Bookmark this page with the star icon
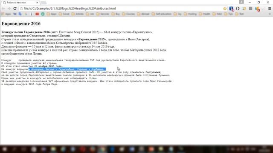 click(225, 8)
